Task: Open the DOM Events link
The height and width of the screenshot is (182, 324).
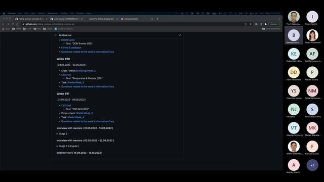Action: click(68, 40)
